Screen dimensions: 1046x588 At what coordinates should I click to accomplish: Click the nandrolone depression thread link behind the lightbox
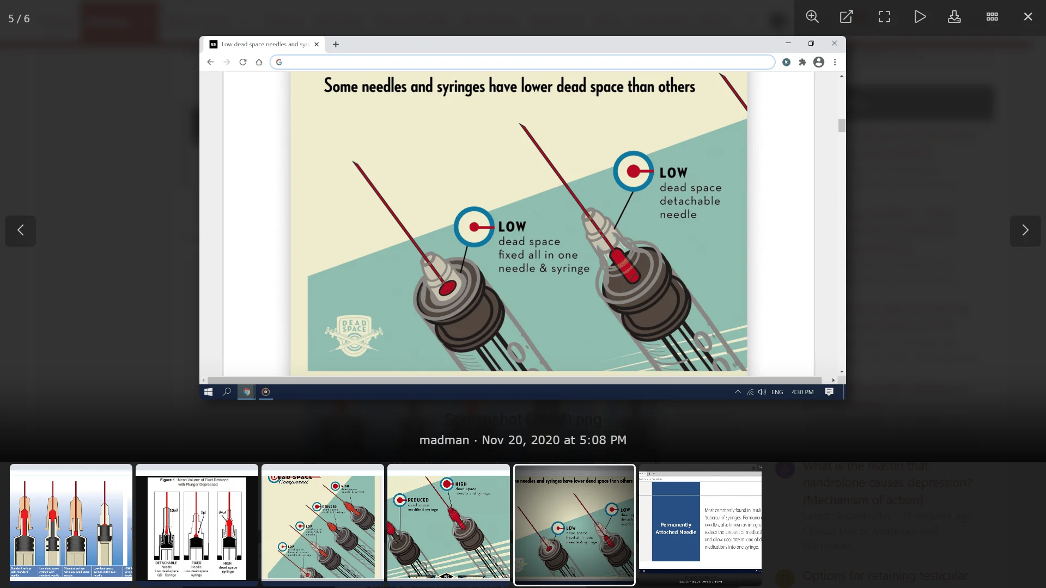[887, 483]
